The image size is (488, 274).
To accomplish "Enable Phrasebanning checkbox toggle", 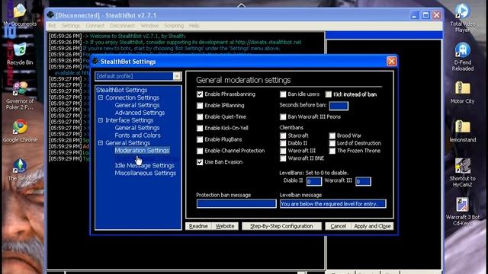I will pos(200,94).
